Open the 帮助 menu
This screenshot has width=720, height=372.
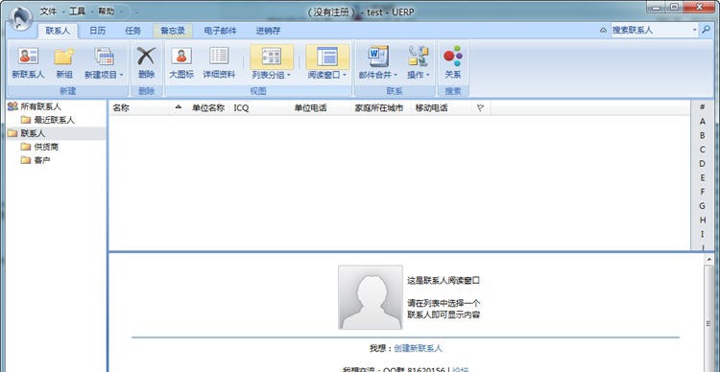(106, 11)
